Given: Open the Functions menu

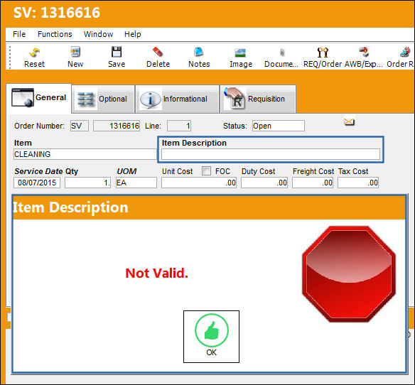Looking at the screenshot, I should click(55, 34).
